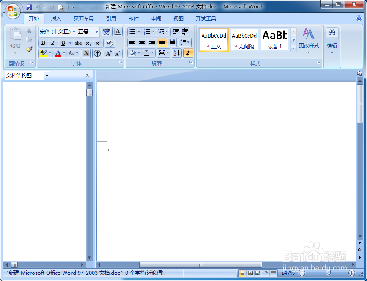
Task: Place cursor in the blank document page
Action: (x=227, y=171)
